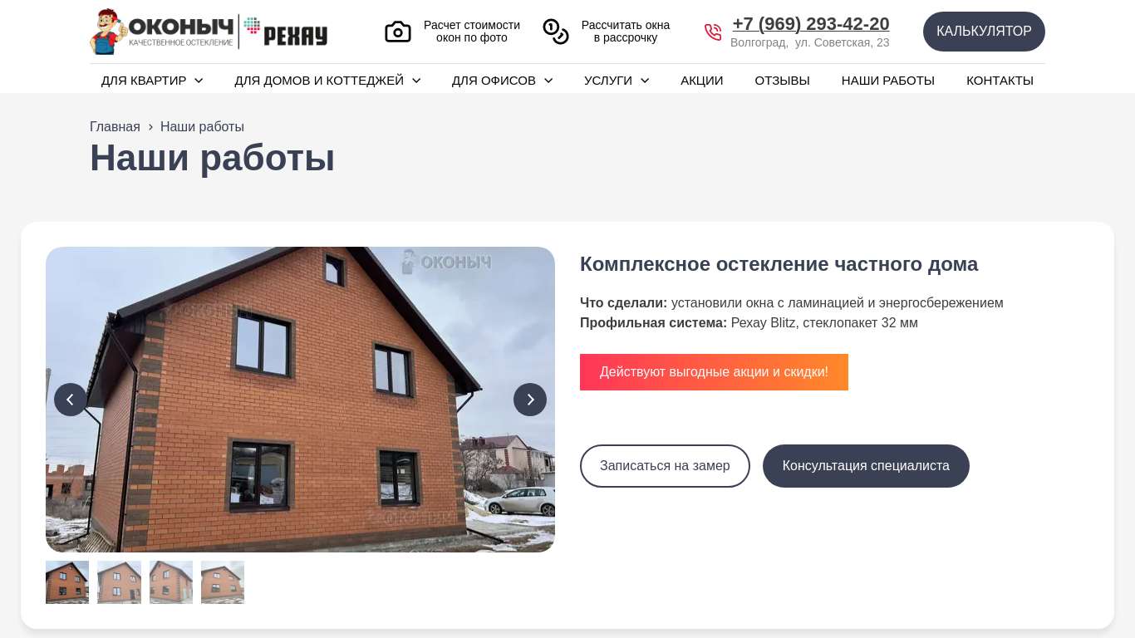Select the second house photo thumbnail
The image size is (1135, 638).
pos(119,582)
